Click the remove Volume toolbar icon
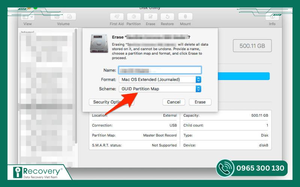 click(70, 17)
